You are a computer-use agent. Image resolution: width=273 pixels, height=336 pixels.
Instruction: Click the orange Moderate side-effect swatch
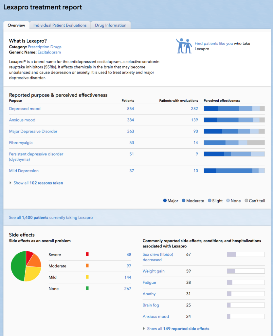87,266
